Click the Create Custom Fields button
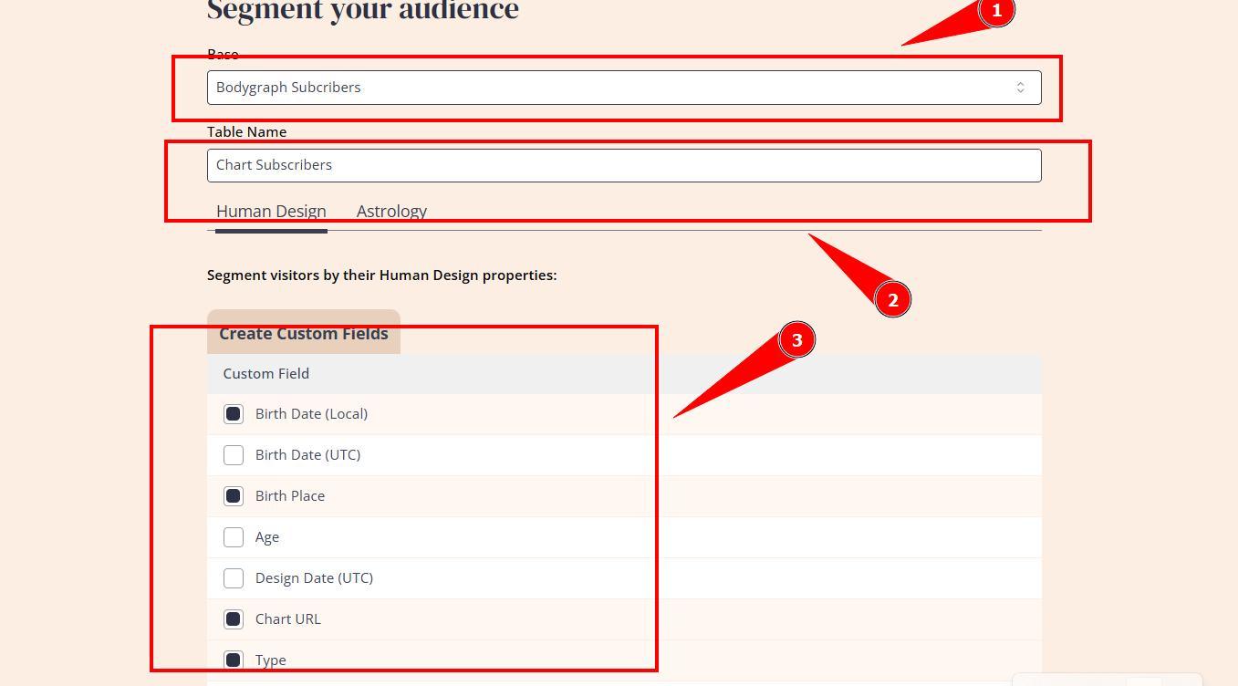1238x686 pixels. (304, 333)
